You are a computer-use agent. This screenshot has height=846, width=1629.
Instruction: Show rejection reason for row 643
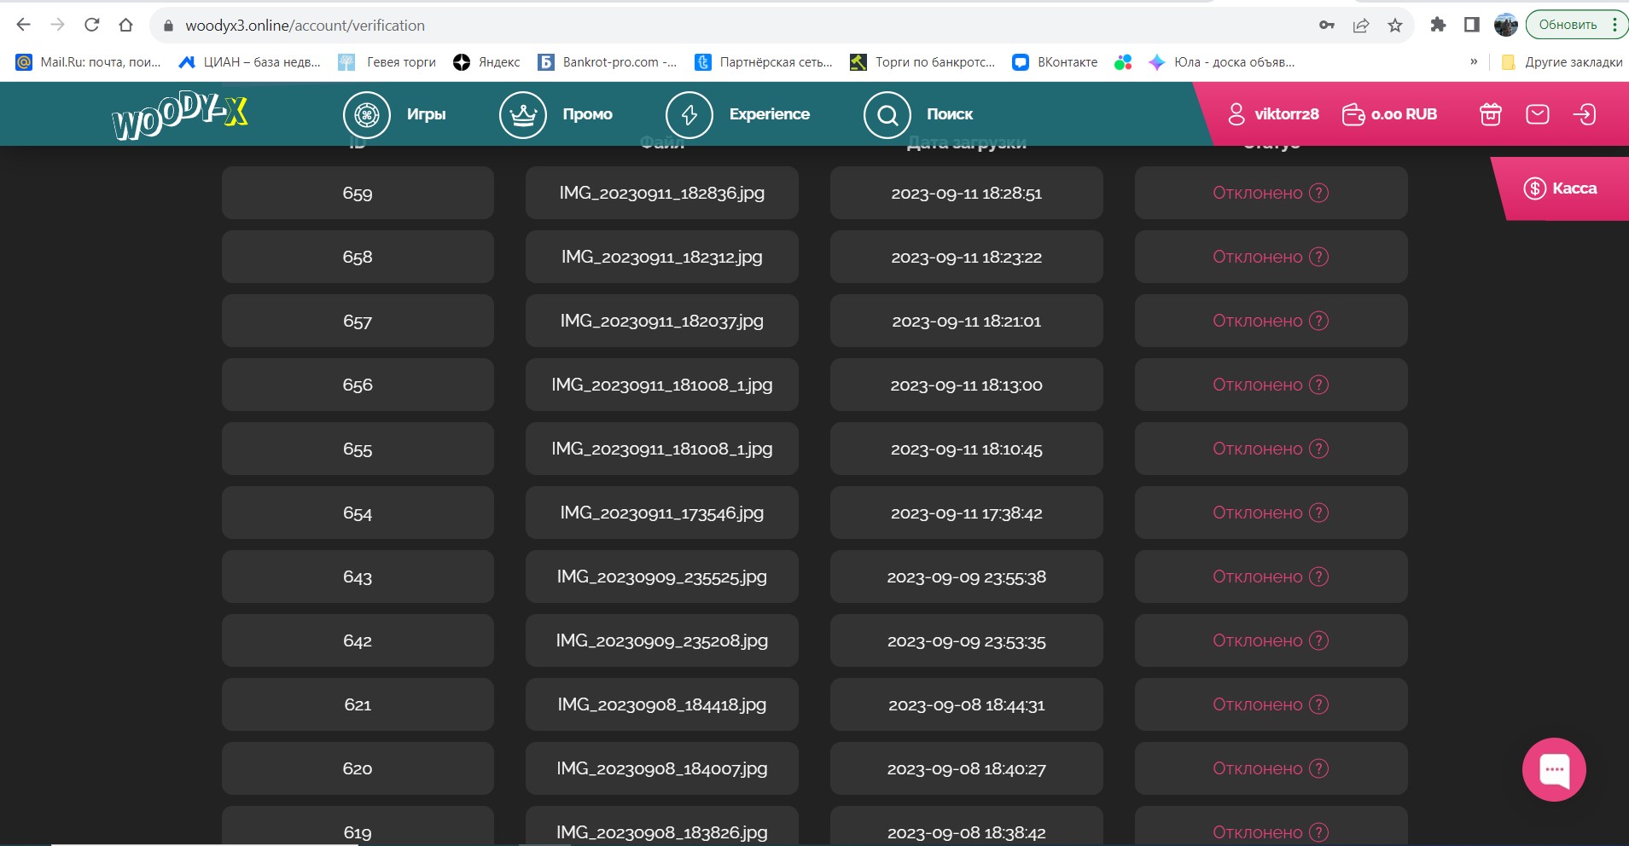pyautogui.click(x=1318, y=577)
